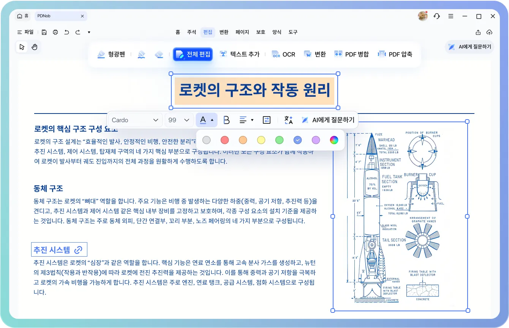Pick the red color swatch
This screenshot has width=509, height=328.
tap(224, 140)
